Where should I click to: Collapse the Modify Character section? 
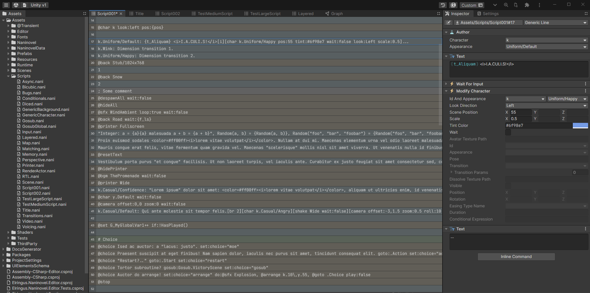coord(446,91)
